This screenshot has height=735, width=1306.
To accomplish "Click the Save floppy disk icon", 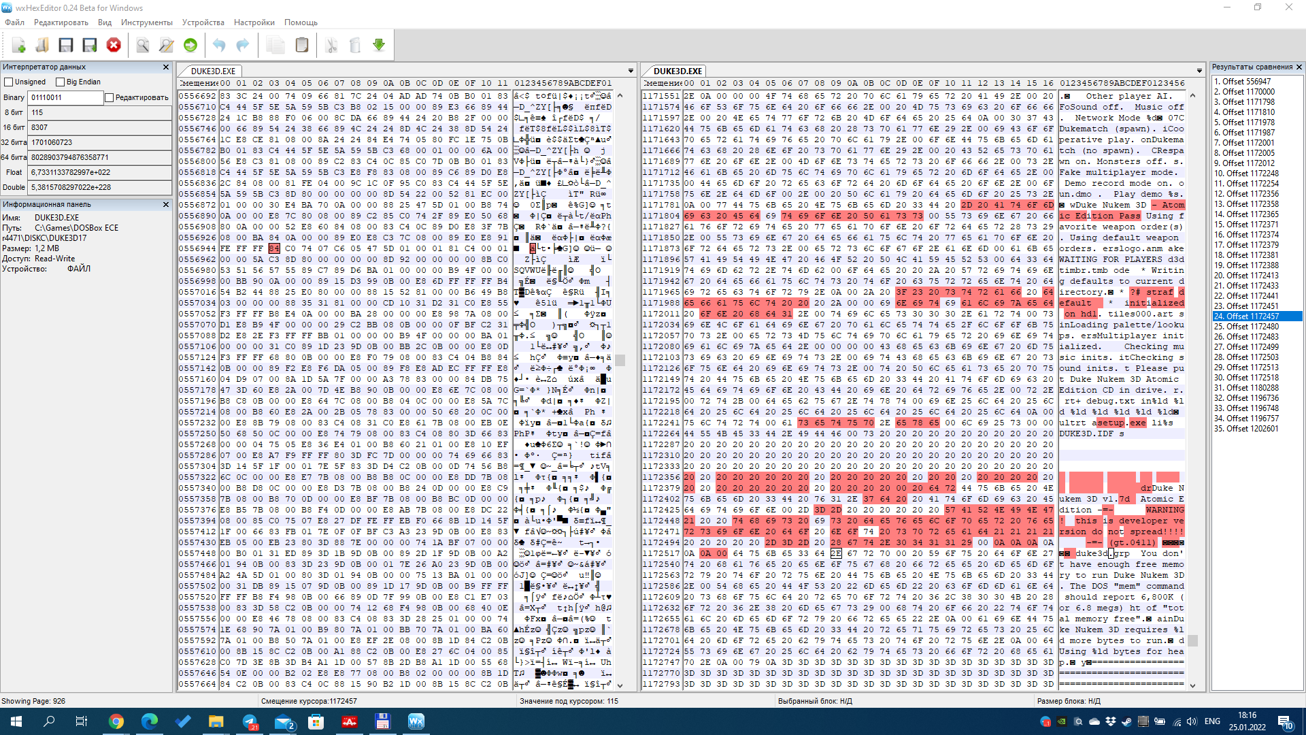I will [x=66, y=46].
